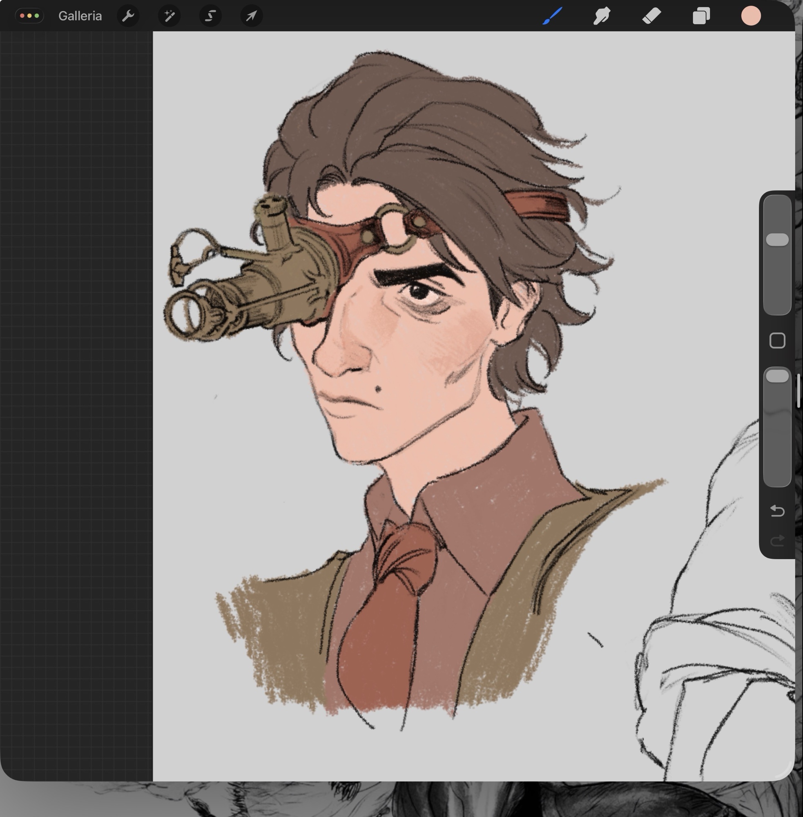Click the red window close dot
Screen dimensions: 803x817
pos(22,16)
